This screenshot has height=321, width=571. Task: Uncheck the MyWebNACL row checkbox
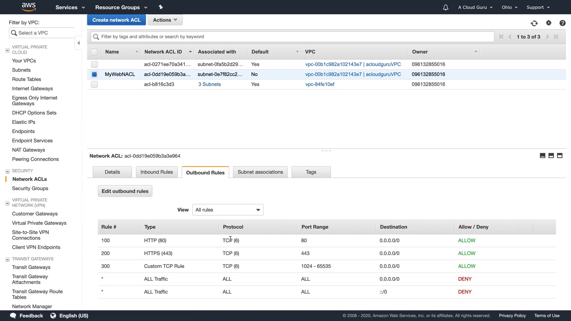[x=94, y=74]
